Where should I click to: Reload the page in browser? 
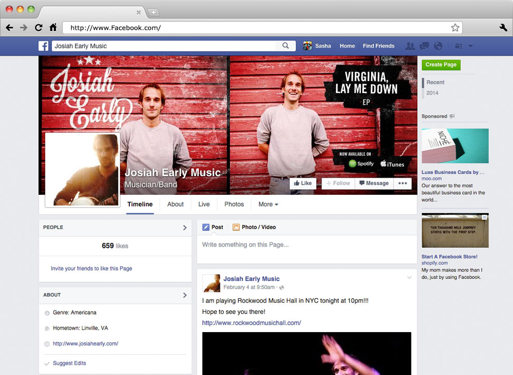(x=38, y=28)
